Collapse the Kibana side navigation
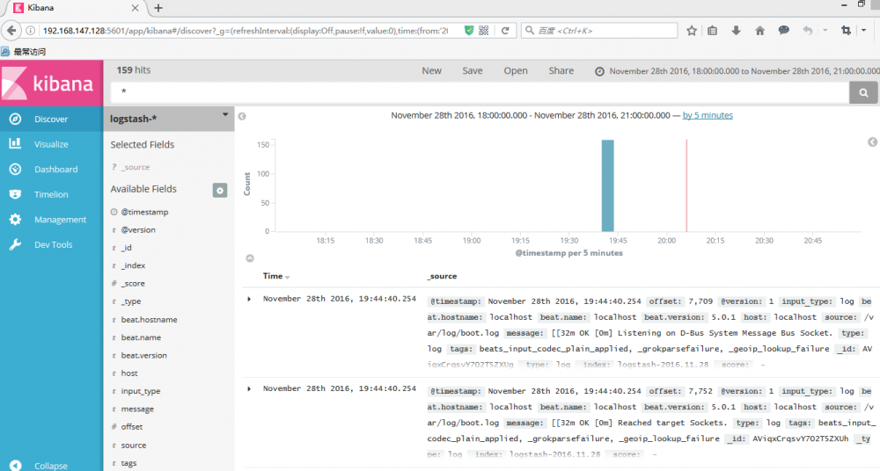Viewport: 880px width, 471px height. (x=51, y=466)
